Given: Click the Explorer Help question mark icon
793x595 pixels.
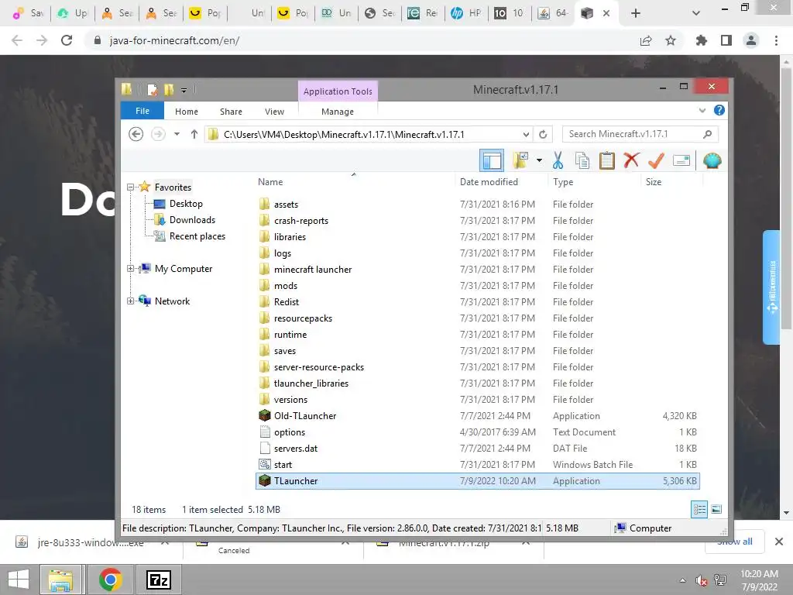Looking at the screenshot, I should (x=719, y=110).
